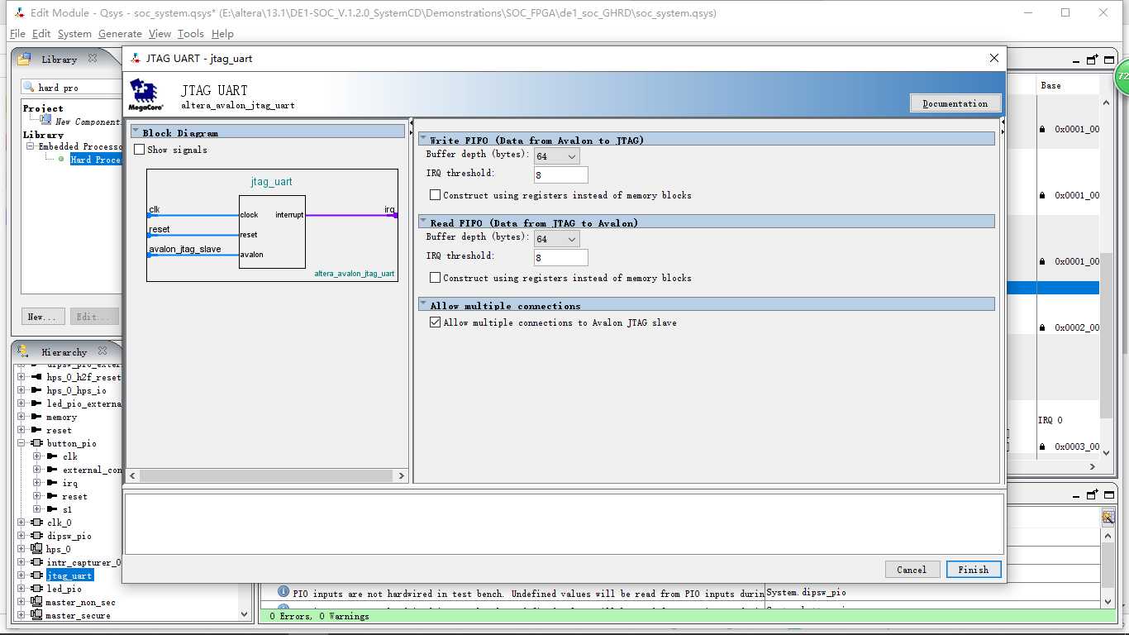This screenshot has width=1129, height=635.
Task: Click the memory interface icon in Hierarchy
Action: point(36,417)
